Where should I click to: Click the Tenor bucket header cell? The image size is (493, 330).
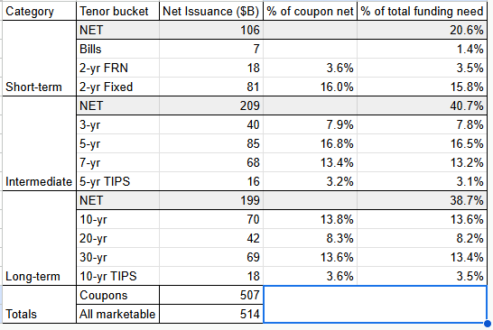tap(117, 12)
